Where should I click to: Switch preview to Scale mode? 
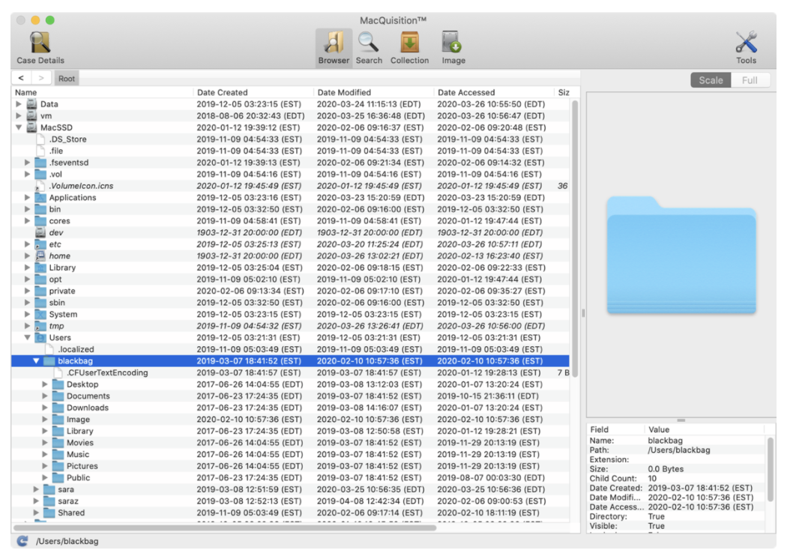[x=711, y=80]
